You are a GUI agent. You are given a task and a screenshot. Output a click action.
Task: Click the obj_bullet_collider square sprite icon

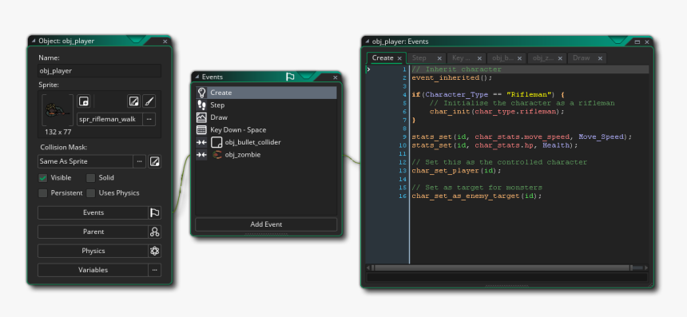click(x=216, y=142)
